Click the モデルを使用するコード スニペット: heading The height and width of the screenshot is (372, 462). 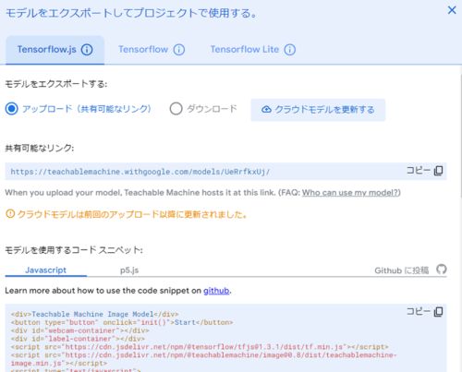(74, 250)
